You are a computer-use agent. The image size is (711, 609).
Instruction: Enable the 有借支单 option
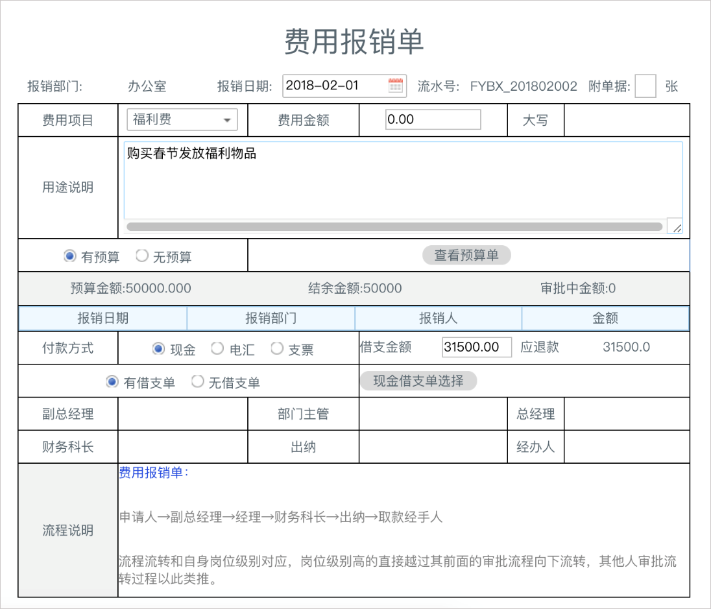(112, 381)
